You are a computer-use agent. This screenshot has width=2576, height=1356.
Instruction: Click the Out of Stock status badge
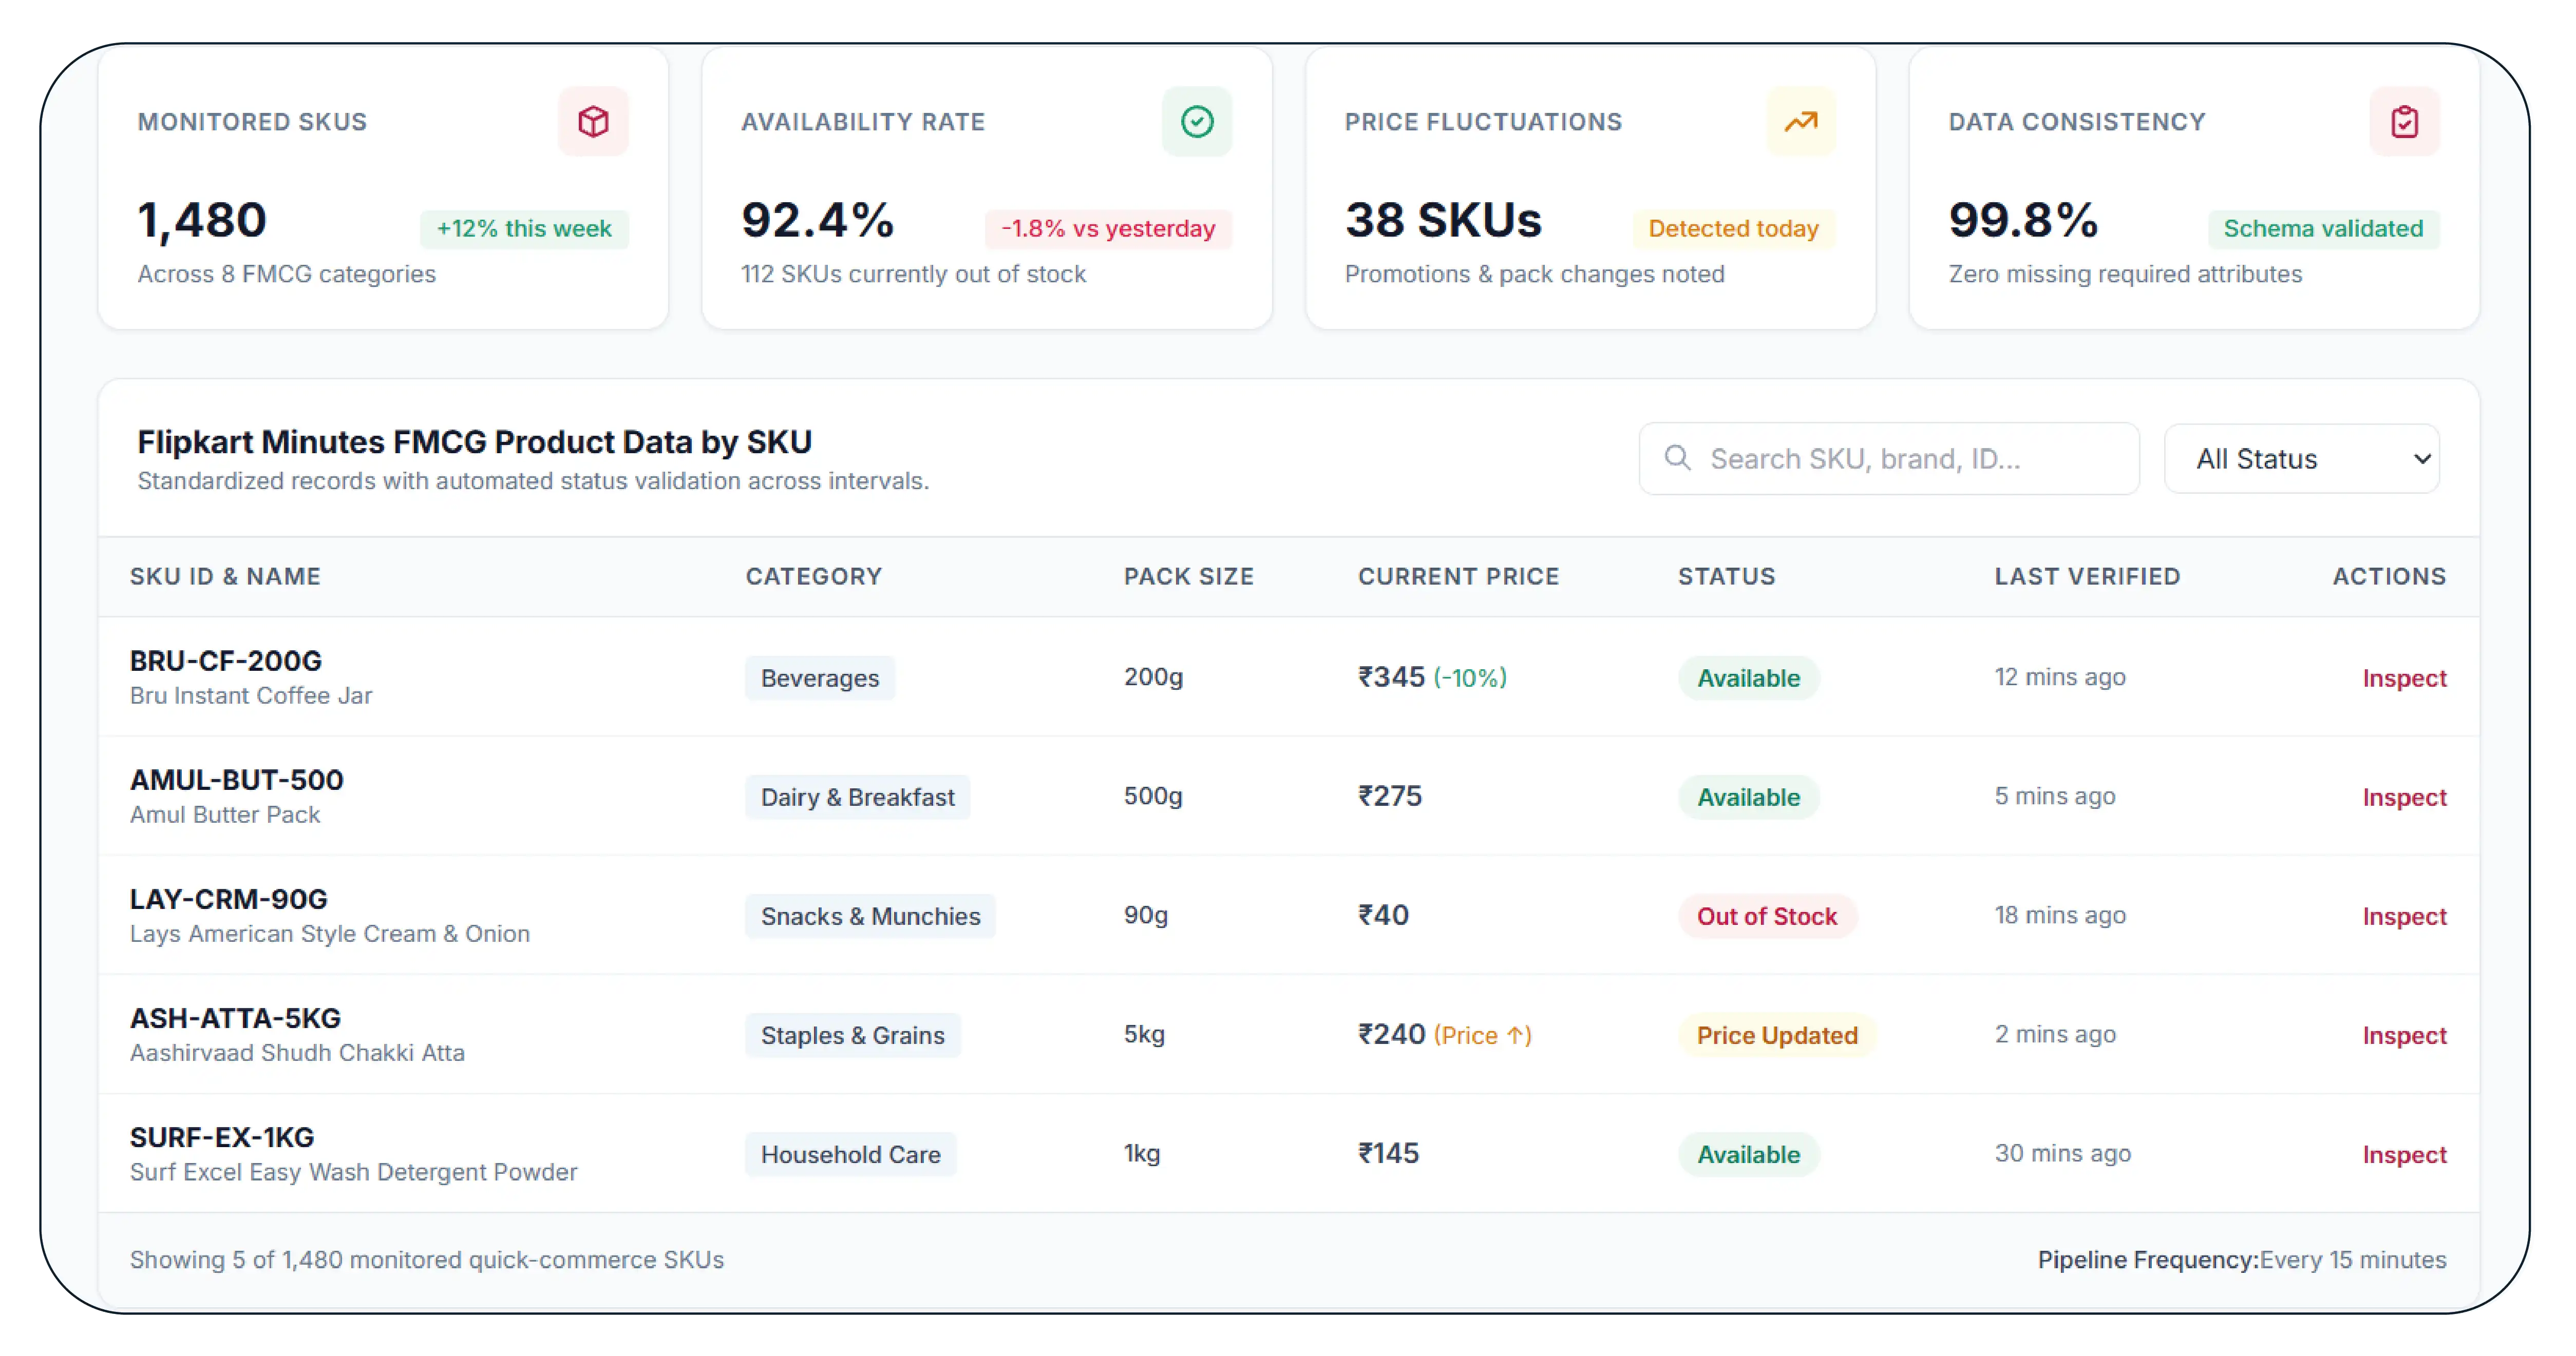click(x=1767, y=915)
